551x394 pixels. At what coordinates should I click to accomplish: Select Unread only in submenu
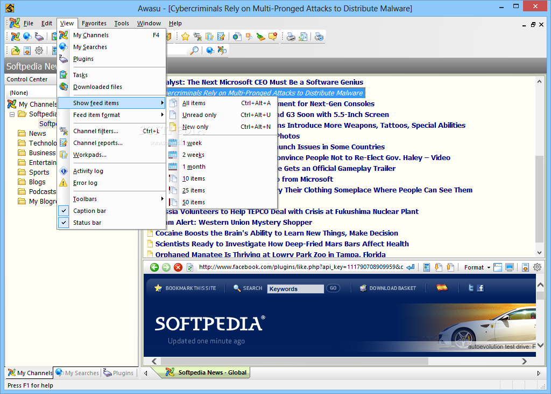point(222,115)
